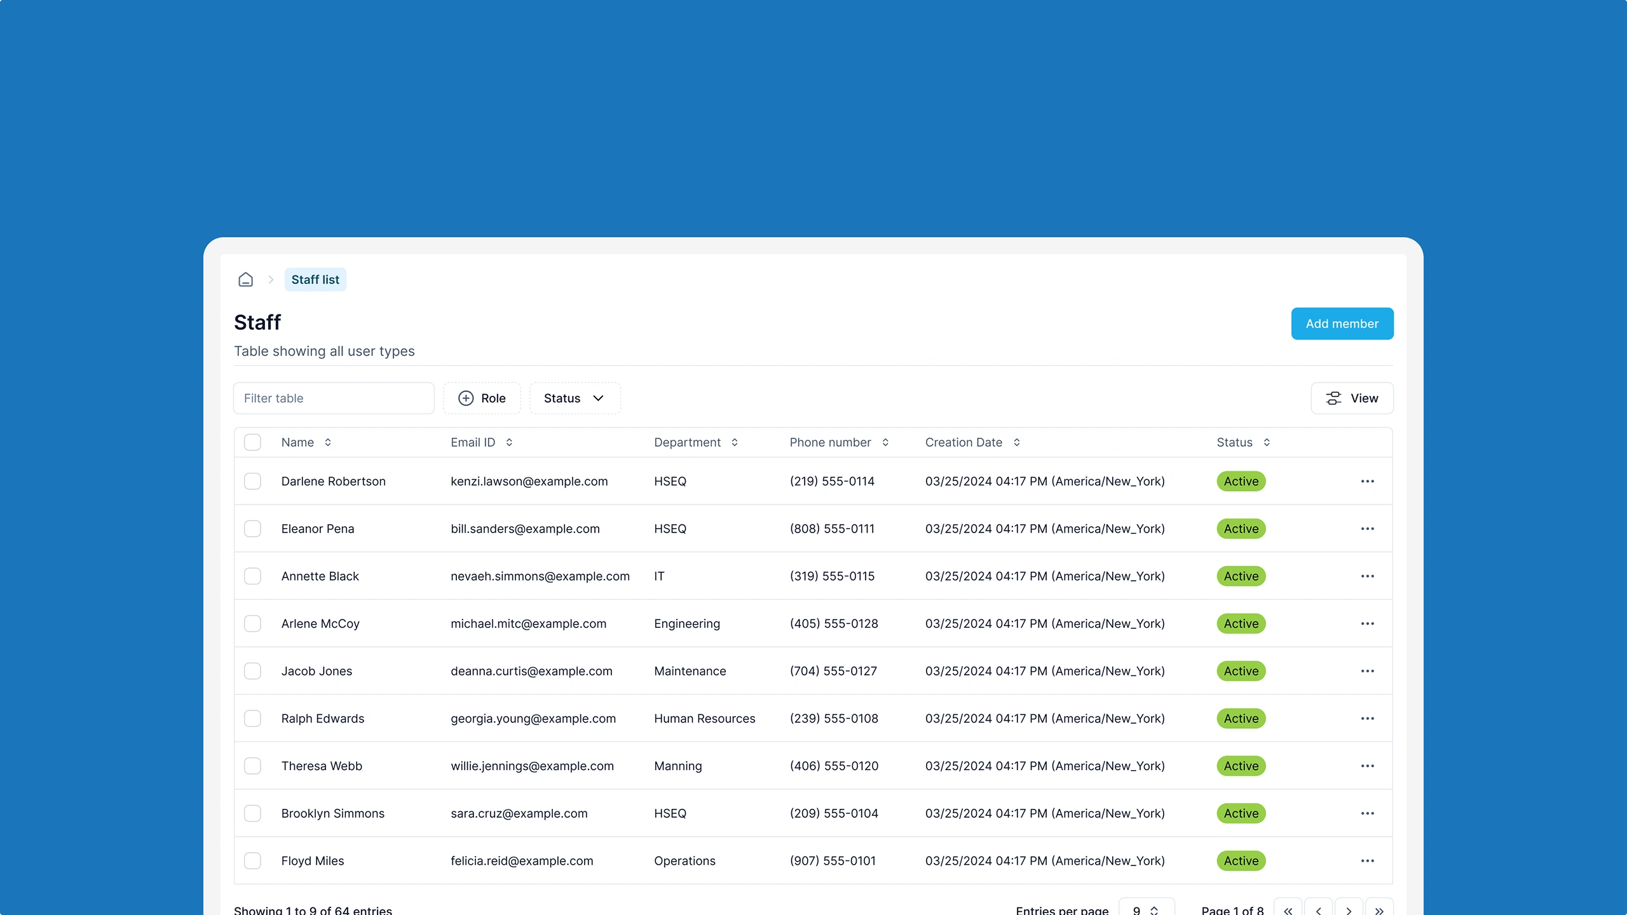Select Eleanor Pena's row checkbox
The image size is (1627, 915).
pyautogui.click(x=252, y=529)
